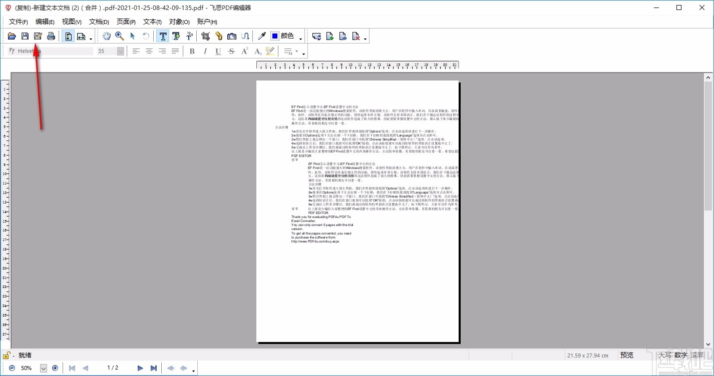
Task: Pick a color with the eyedropper tool
Action: 261,36
